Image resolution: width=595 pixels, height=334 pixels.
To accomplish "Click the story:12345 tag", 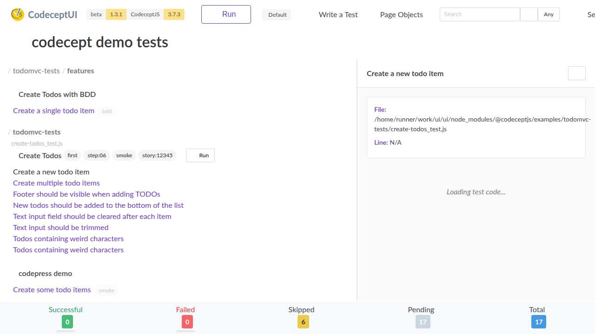I will [x=157, y=155].
